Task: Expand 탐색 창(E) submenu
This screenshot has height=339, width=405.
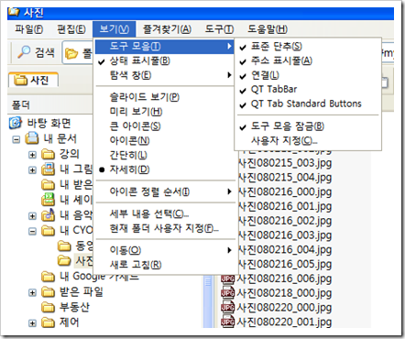Action: pos(165,75)
